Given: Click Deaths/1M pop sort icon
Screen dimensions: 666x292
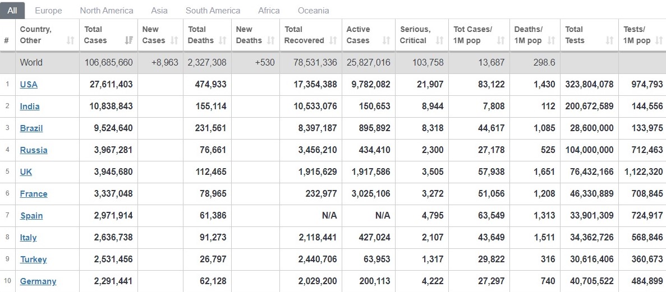Looking at the screenshot, I should pyautogui.click(x=551, y=40).
